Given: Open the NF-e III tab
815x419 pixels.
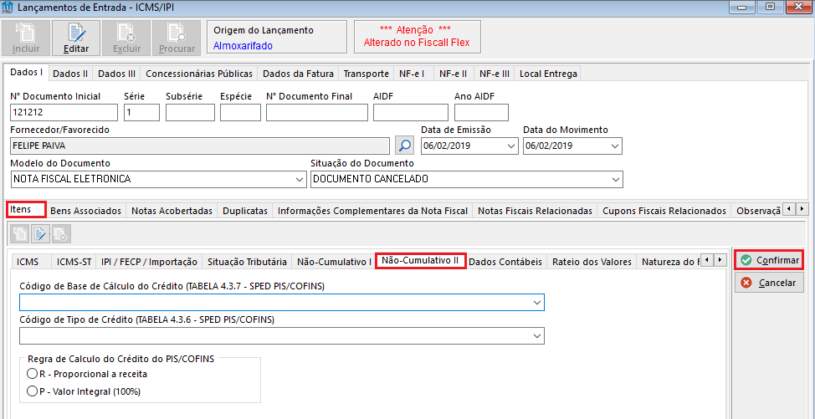Looking at the screenshot, I should (x=495, y=74).
